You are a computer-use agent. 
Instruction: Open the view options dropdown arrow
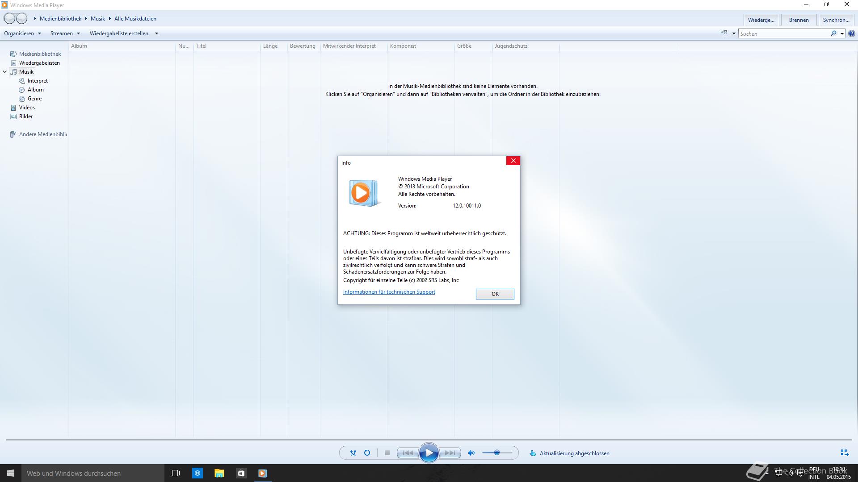click(734, 33)
